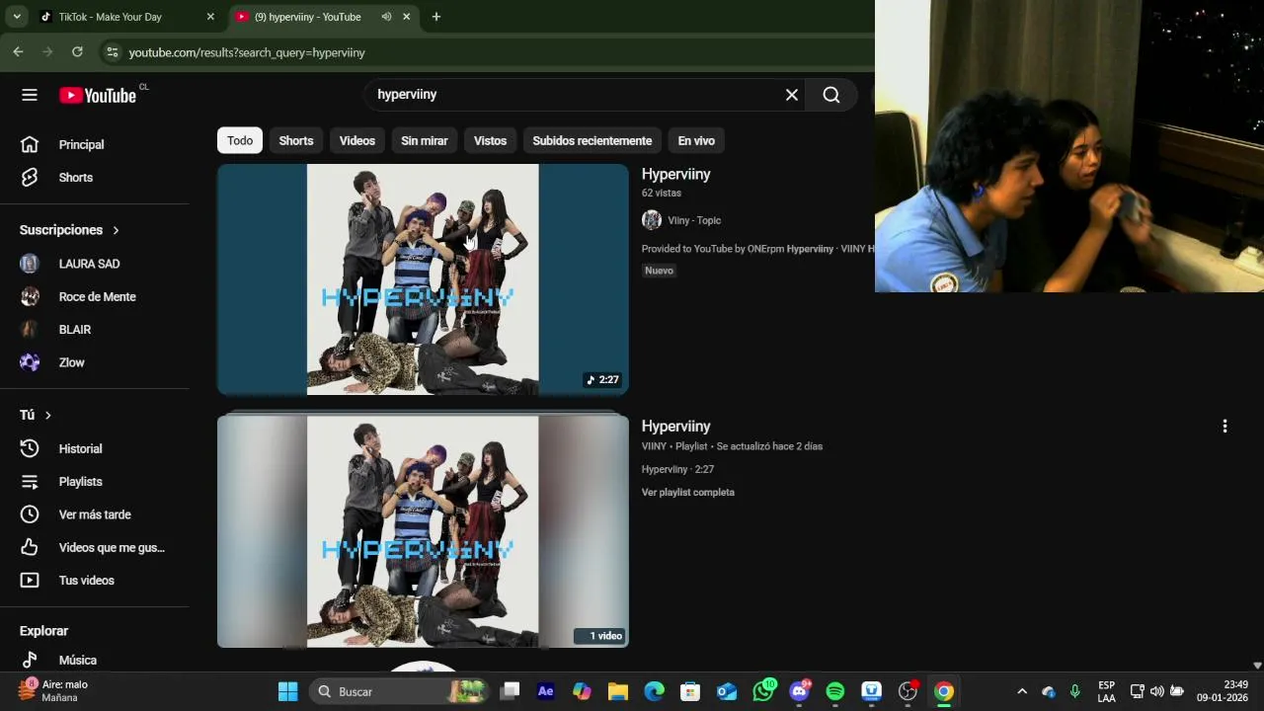Open Discord from the taskbar
The height and width of the screenshot is (711, 1264).
800,691
